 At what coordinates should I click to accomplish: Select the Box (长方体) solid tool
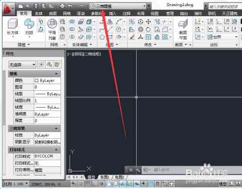pyautogui.click(x=13, y=26)
